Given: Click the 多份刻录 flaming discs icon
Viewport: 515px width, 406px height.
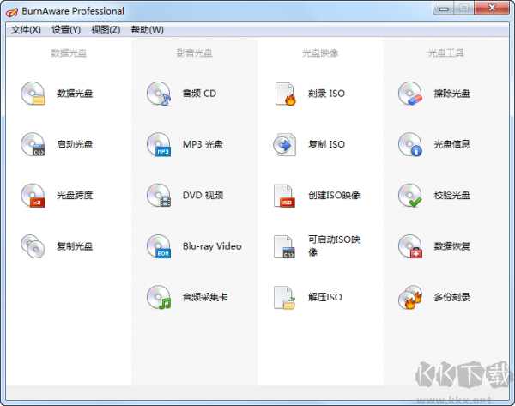Looking at the screenshot, I should (x=410, y=297).
